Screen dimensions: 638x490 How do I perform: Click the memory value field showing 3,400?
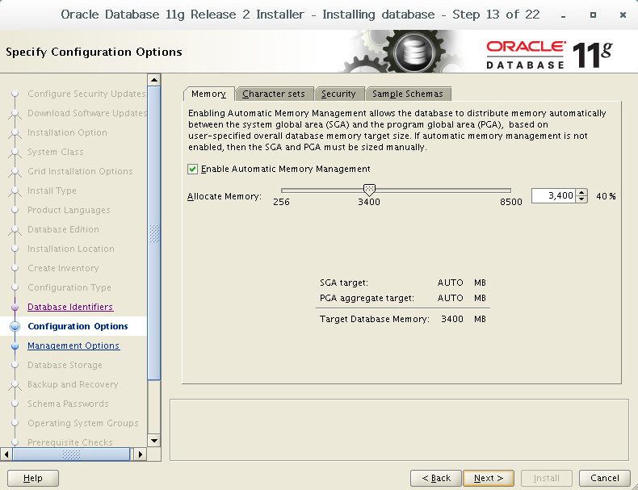(x=553, y=196)
